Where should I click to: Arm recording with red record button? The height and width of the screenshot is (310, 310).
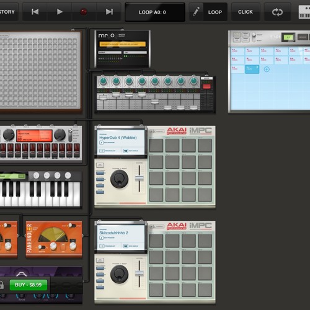coord(84,12)
